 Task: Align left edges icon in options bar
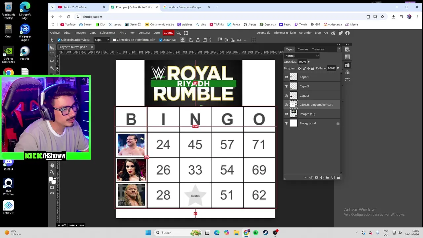(x=191, y=40)
